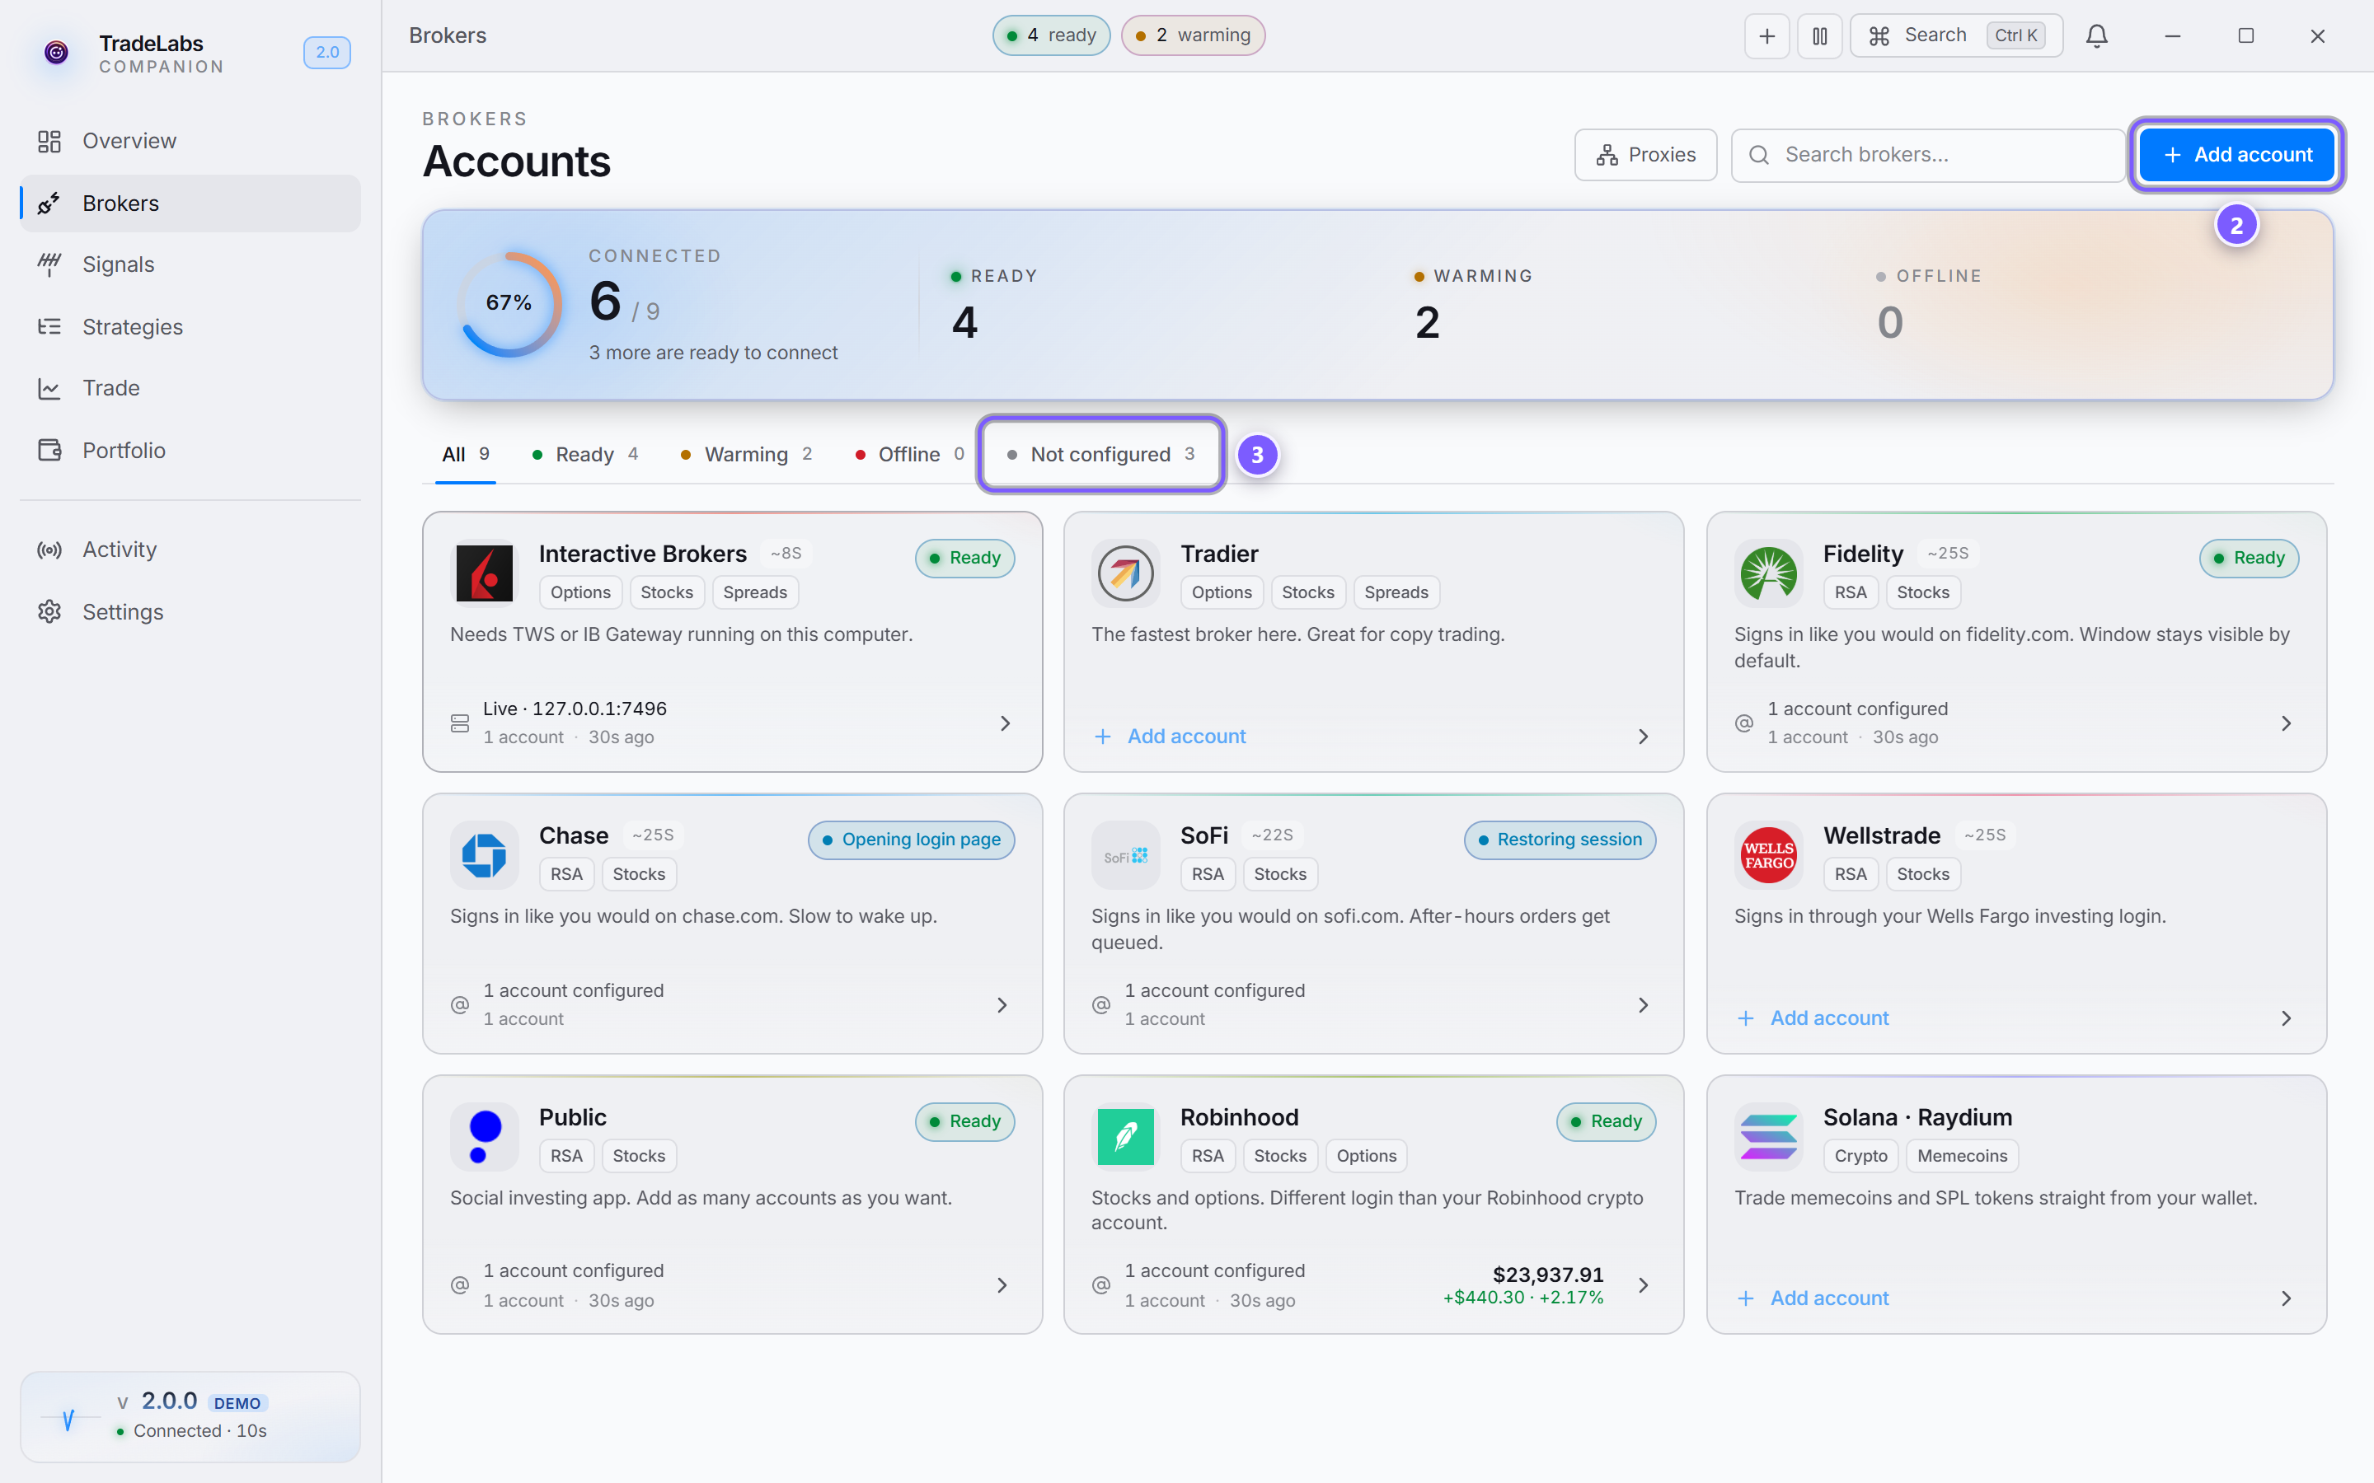Screen dimensions: 2374x1483
Task: Click the Spreads tag on Tradier
Action: pyautogui.click(x=1396, y=592)
